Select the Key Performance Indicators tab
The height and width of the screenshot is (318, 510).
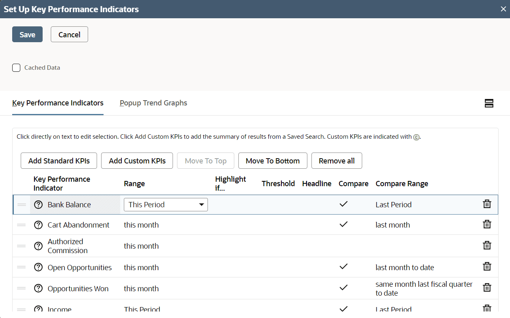(x=58, y=103)
